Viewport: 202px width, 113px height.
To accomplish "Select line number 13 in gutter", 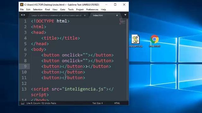I will point(24,89).
